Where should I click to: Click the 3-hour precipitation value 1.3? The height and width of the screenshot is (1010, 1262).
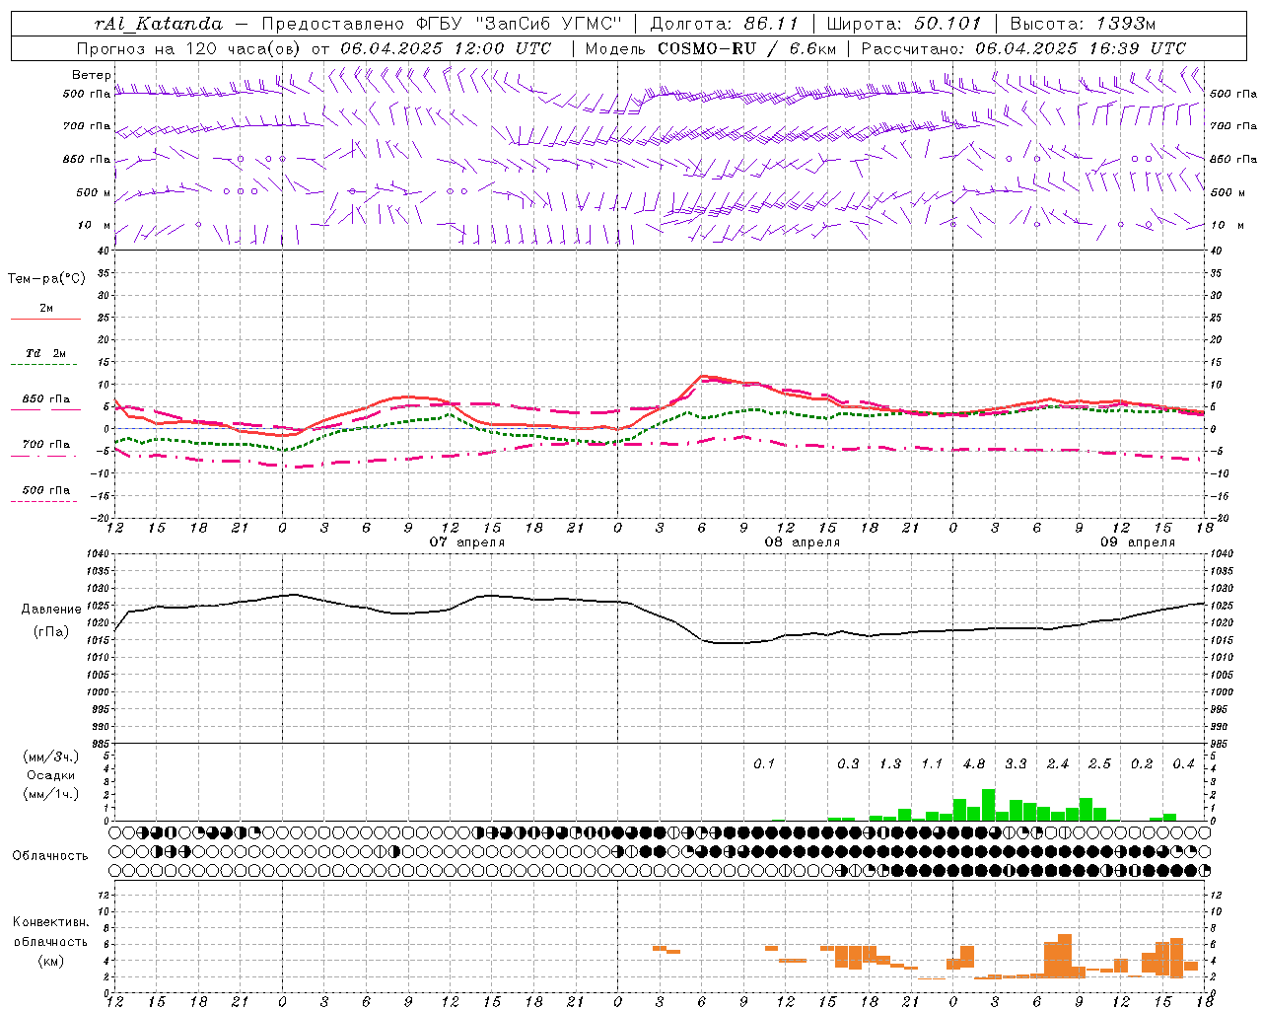[890, 763]
